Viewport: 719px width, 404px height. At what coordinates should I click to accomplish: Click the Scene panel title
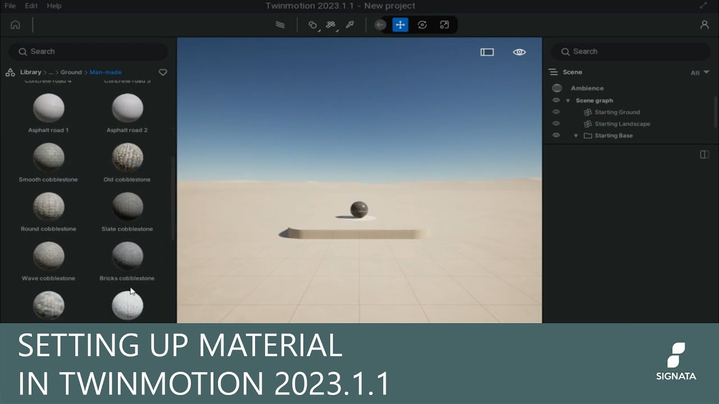pyautogui.click(x=572, y=72)
